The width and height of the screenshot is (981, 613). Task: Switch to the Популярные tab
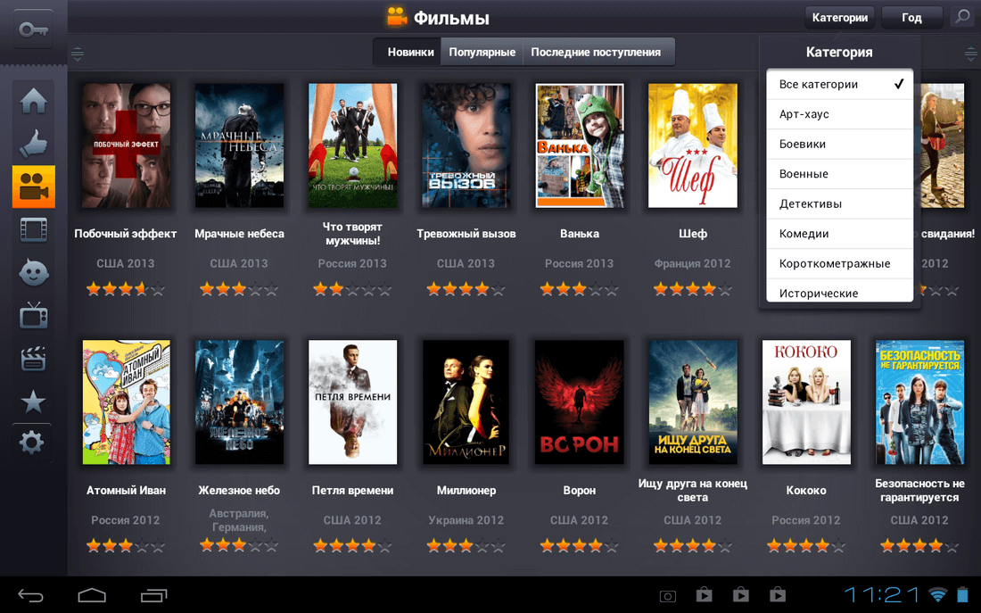482,52
